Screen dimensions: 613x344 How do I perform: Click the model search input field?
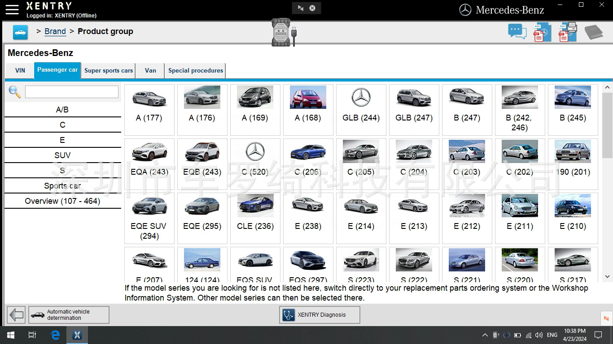[x=72, y=92]
